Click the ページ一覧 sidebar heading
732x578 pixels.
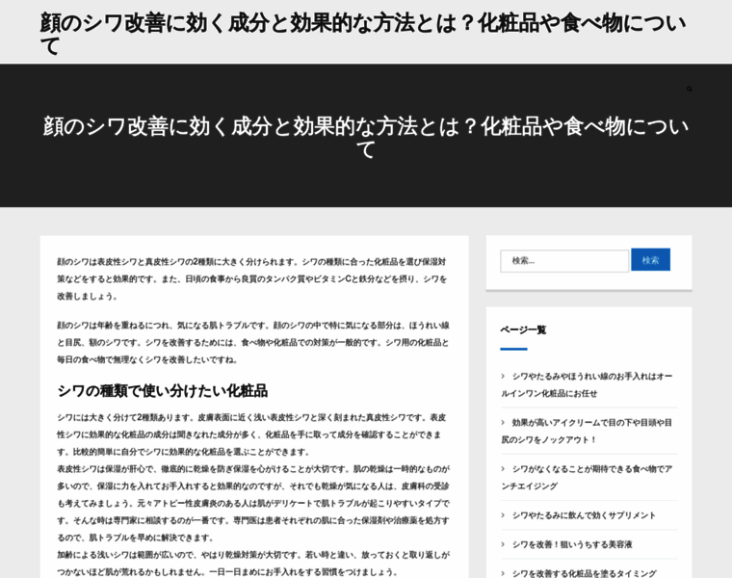click(523, 329)
